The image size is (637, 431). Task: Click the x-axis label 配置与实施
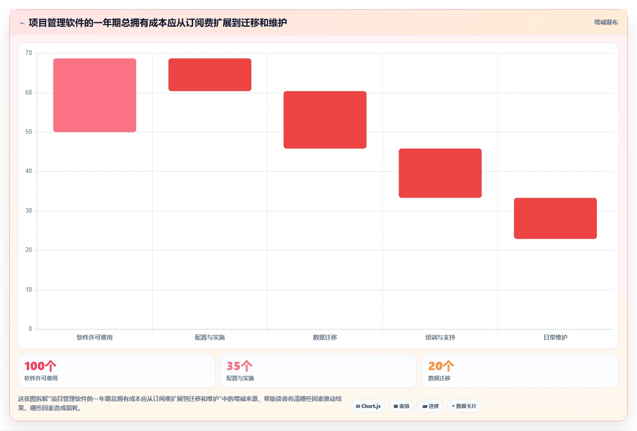coord(210,337)
